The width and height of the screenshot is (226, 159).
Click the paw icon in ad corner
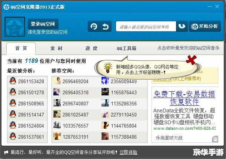pos(215,139)
